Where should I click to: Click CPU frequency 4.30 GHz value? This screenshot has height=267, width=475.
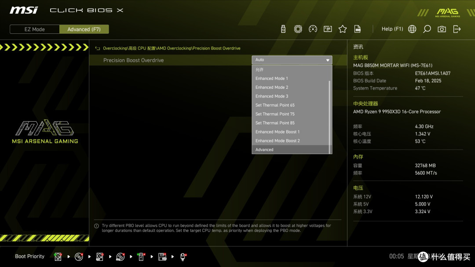[424, 126]
